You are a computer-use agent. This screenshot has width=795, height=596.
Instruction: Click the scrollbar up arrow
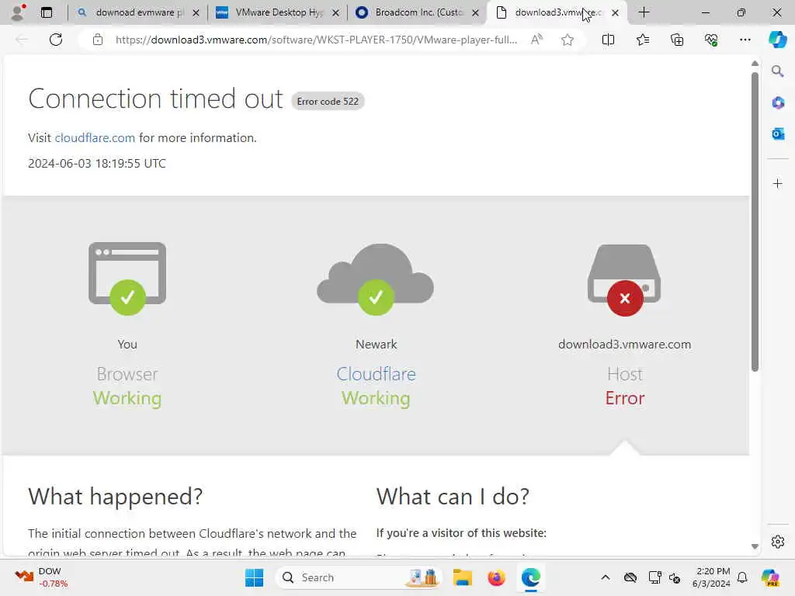pos(755,64)
